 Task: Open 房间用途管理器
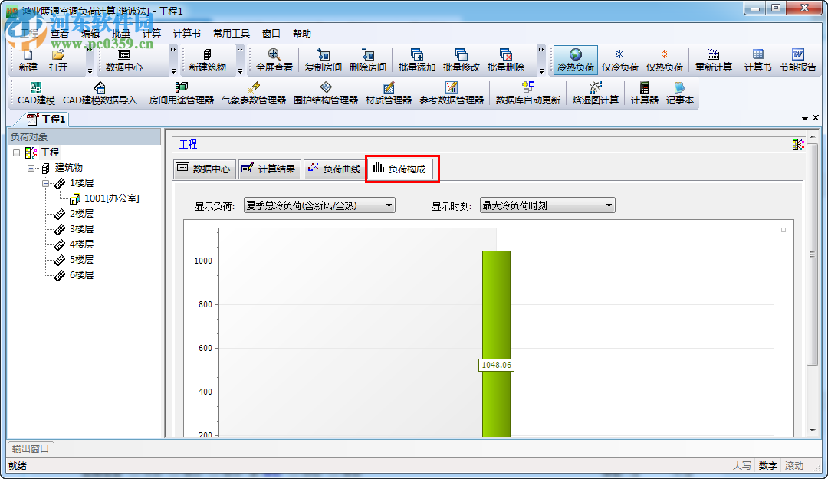(181, 93)
